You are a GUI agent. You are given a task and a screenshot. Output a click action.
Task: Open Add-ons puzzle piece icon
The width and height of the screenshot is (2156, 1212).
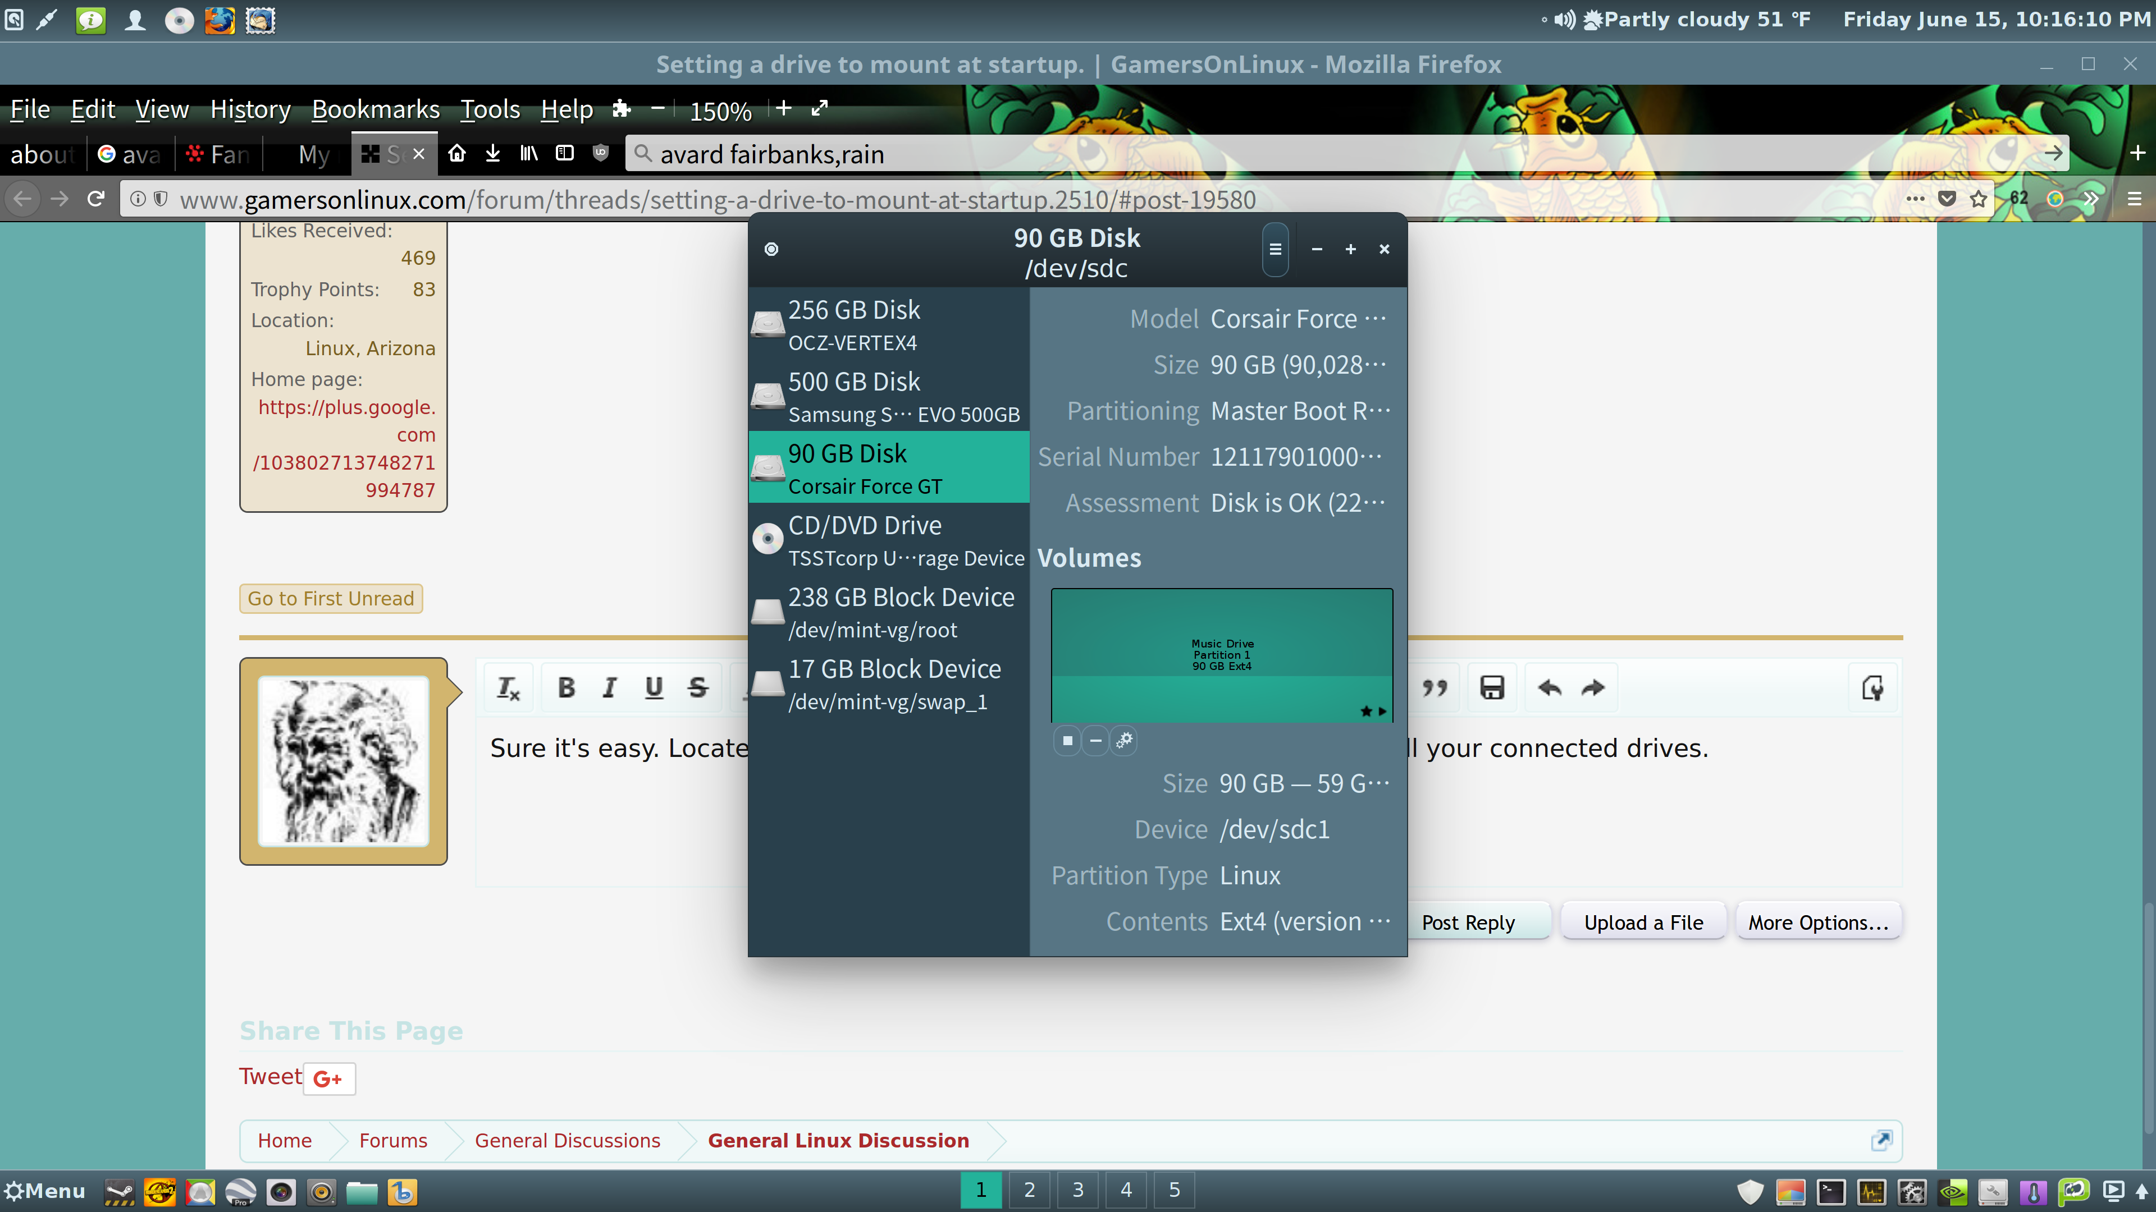(x=621, y=109)
